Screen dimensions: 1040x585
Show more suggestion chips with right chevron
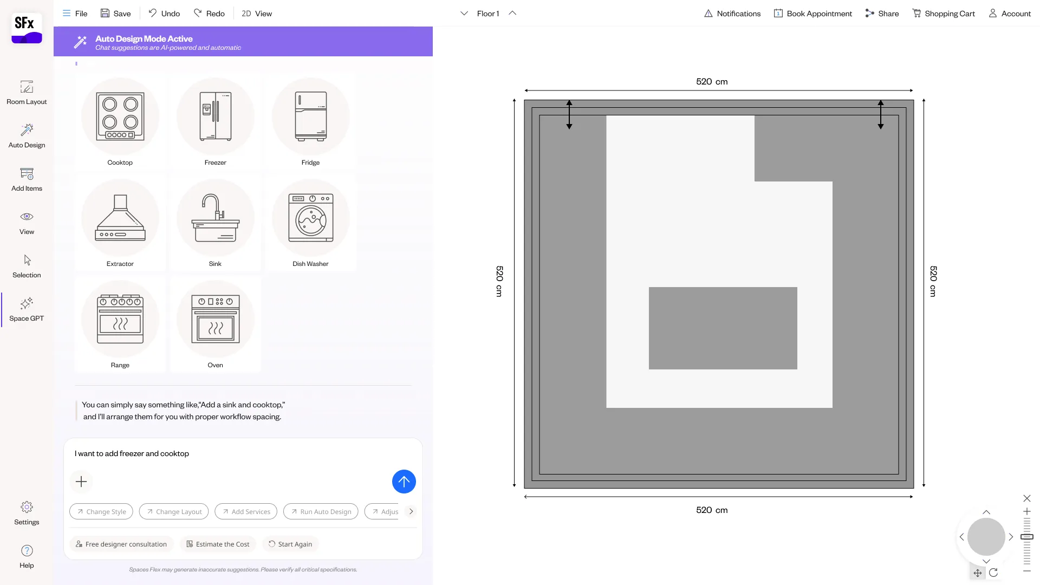click(411, 511)
